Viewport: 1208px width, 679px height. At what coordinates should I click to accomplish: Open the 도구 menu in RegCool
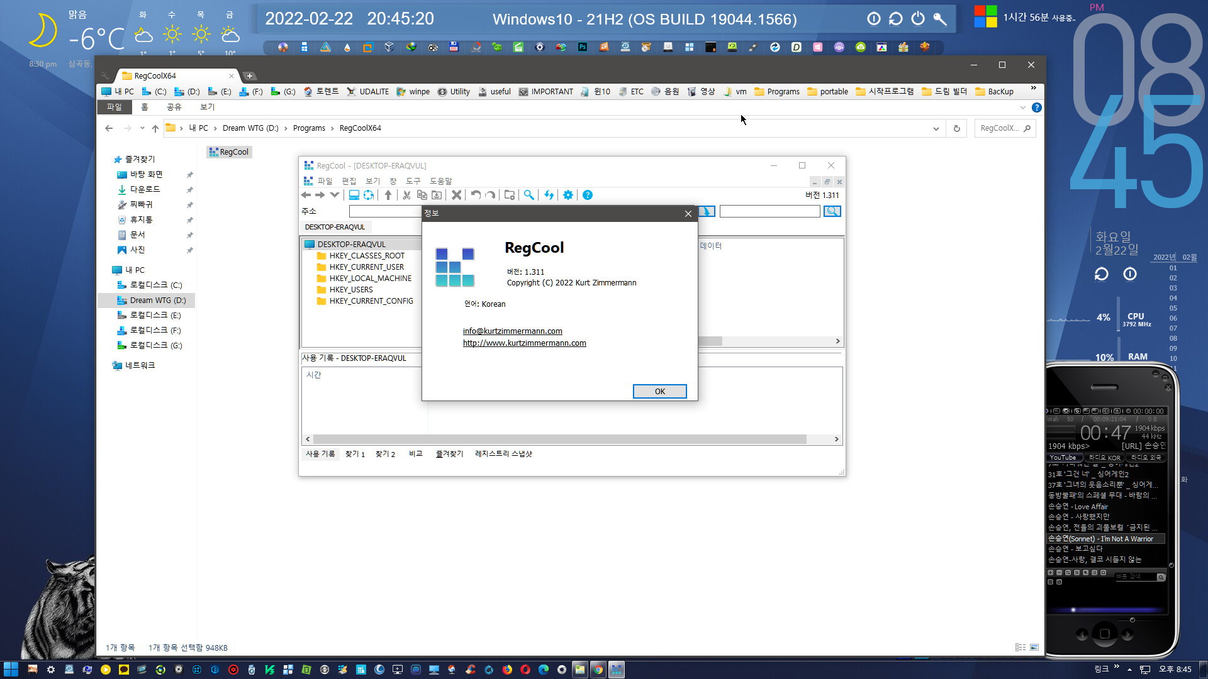[x=413, y=181]
